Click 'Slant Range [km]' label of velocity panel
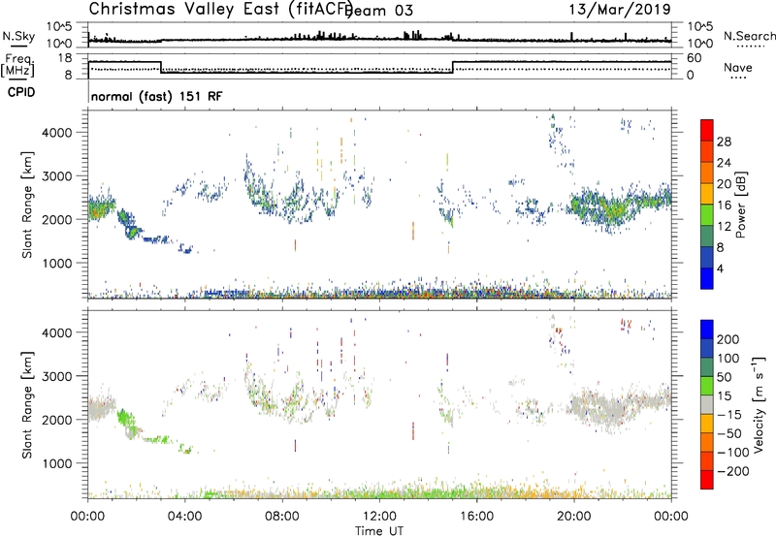 pyautogui.click(x=27, y=405)
